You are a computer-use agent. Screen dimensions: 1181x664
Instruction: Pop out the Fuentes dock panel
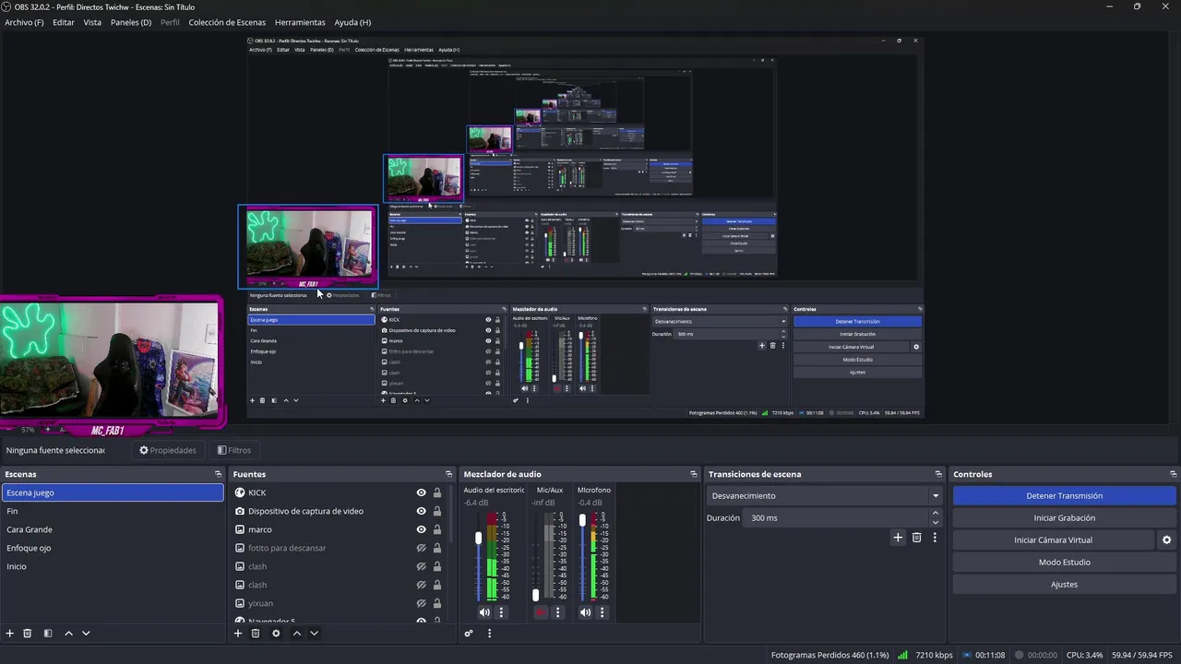[x=449, y=474]
